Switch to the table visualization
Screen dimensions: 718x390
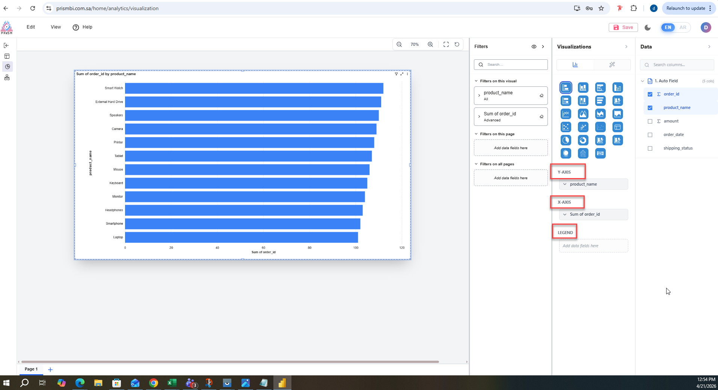coord(617,127)
